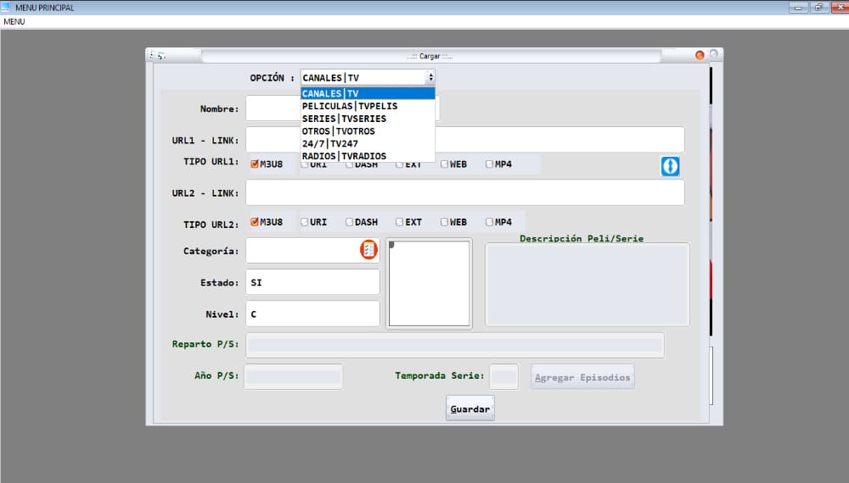The height and width of the screenshot is (483, 849).
Task: Check EXT option in TIPO URL2 row
Action: tap(399, 222)
